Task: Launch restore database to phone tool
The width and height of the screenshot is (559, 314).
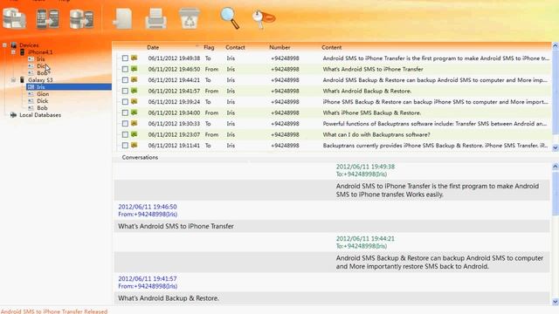Action: (x=81, y=19)
